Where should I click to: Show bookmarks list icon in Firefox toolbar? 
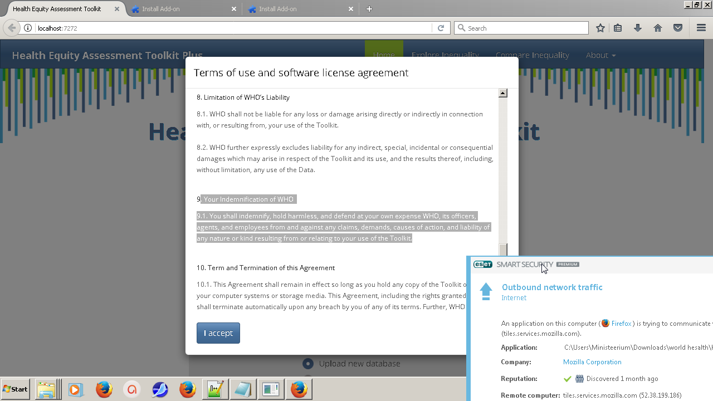point(618,28)
